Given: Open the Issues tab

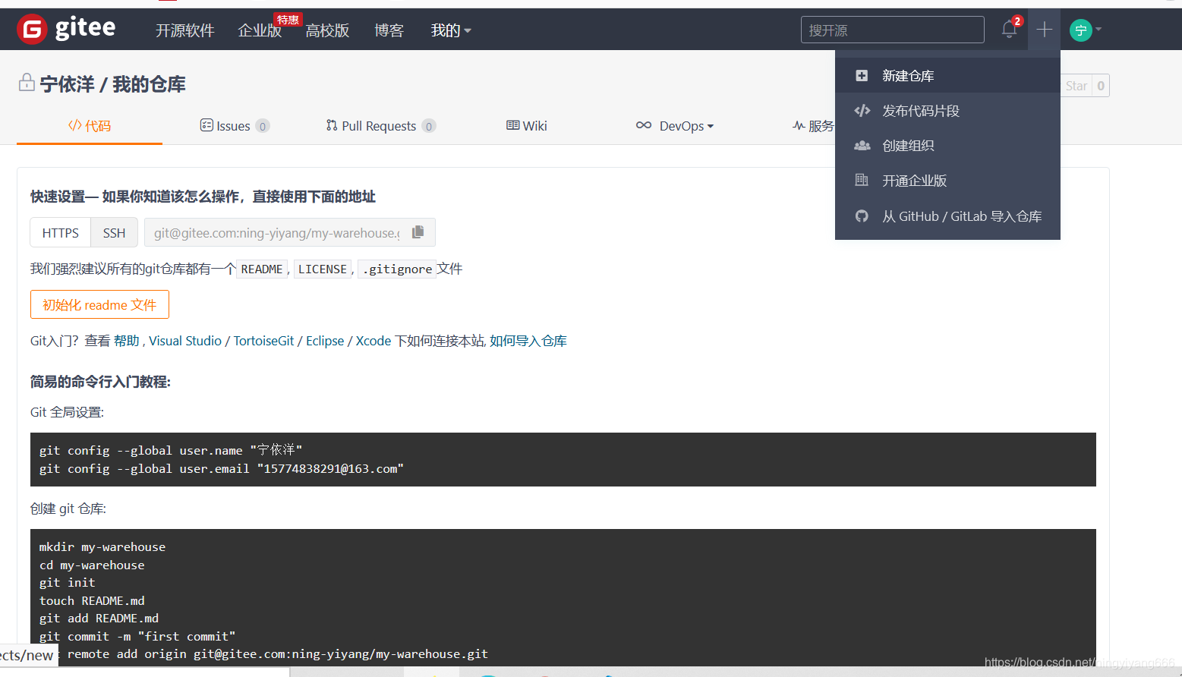Looking at the screenshot, I should [x=235, y=126].
